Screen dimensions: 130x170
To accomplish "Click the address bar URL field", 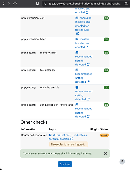I will pyautogui.click(x=85, y=4).
